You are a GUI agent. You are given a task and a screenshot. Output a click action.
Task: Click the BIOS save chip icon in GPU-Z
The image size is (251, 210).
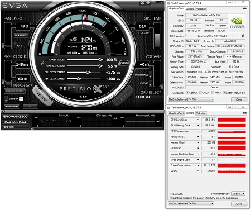[x=243, y=36]
